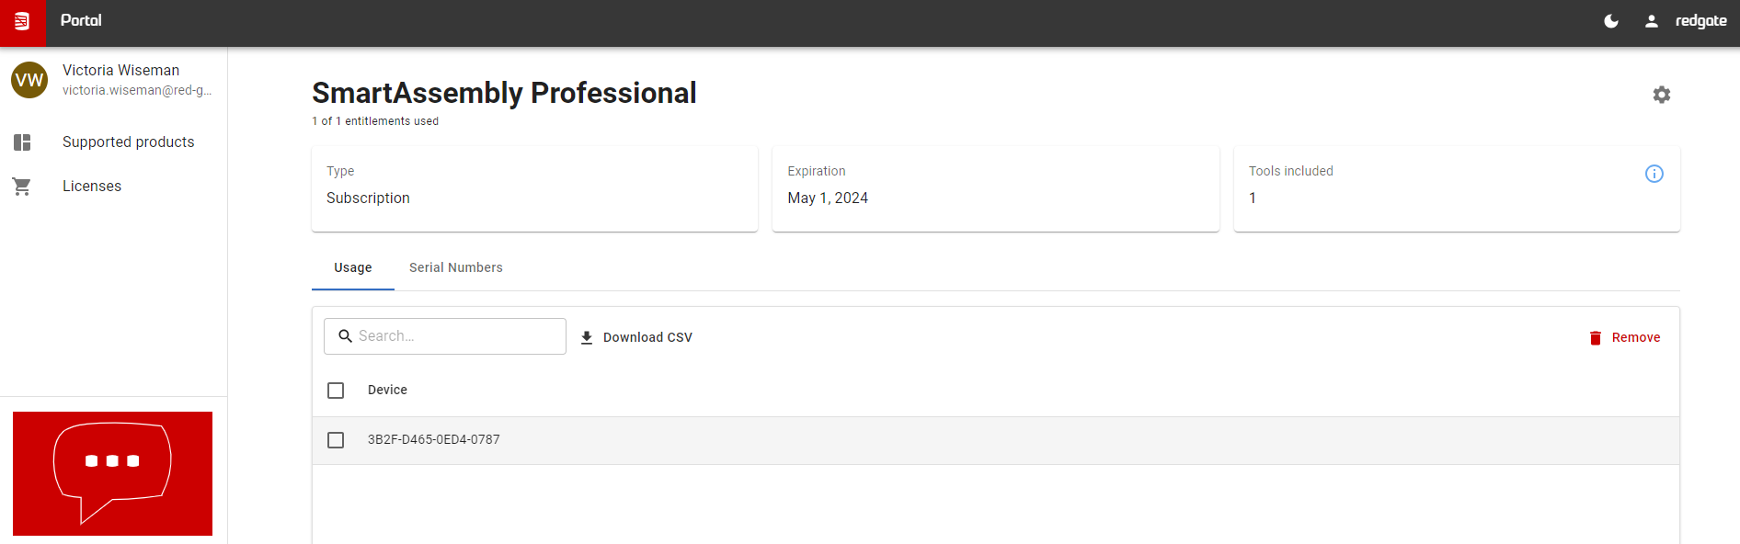The height and width of the screenshot is (544, 1740).
Task: Click the Remove button text
Action: pyautogui.click(x=1636, y=337)
